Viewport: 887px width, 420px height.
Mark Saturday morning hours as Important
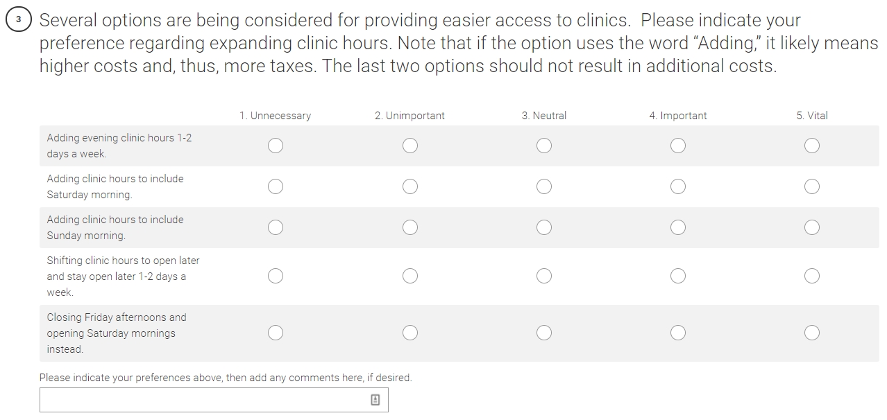point(678,186)
